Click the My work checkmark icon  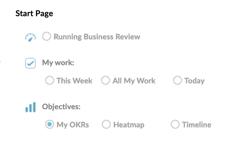pyautogui.click(x=30, y=63)
